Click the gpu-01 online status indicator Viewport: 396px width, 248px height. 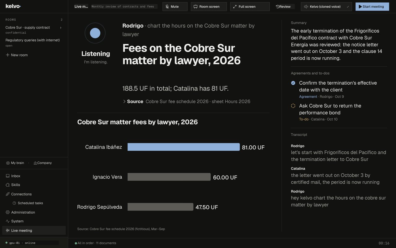(x=20, y=243)
